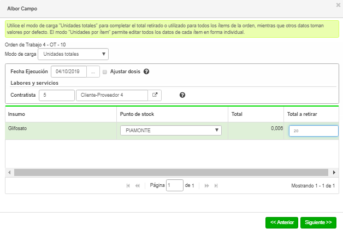This screenshot has height=229, width=343.
Task: Click the scrollbar left arrow
Action: click(9, 173)
